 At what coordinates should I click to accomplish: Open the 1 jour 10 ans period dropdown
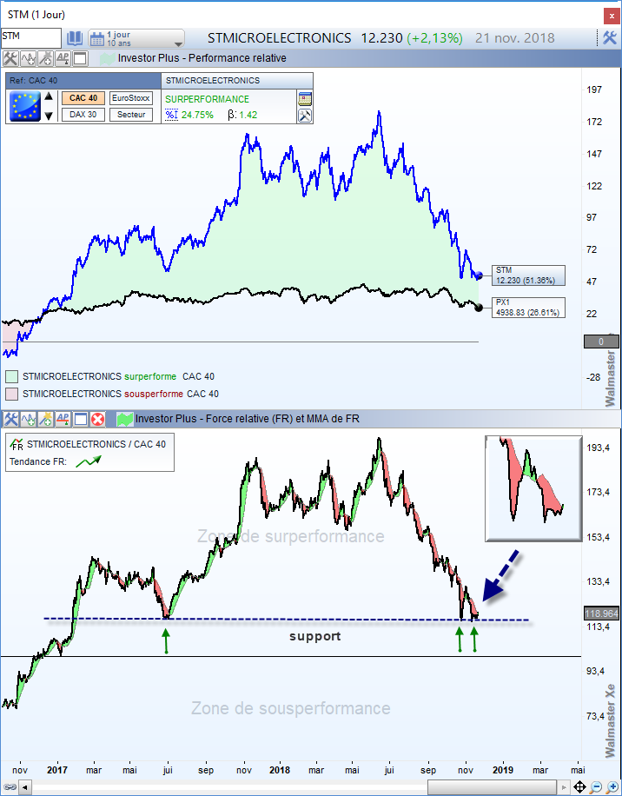pos(136,38)
